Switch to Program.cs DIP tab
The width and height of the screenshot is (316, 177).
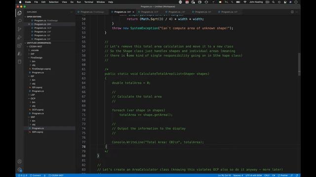229,12
